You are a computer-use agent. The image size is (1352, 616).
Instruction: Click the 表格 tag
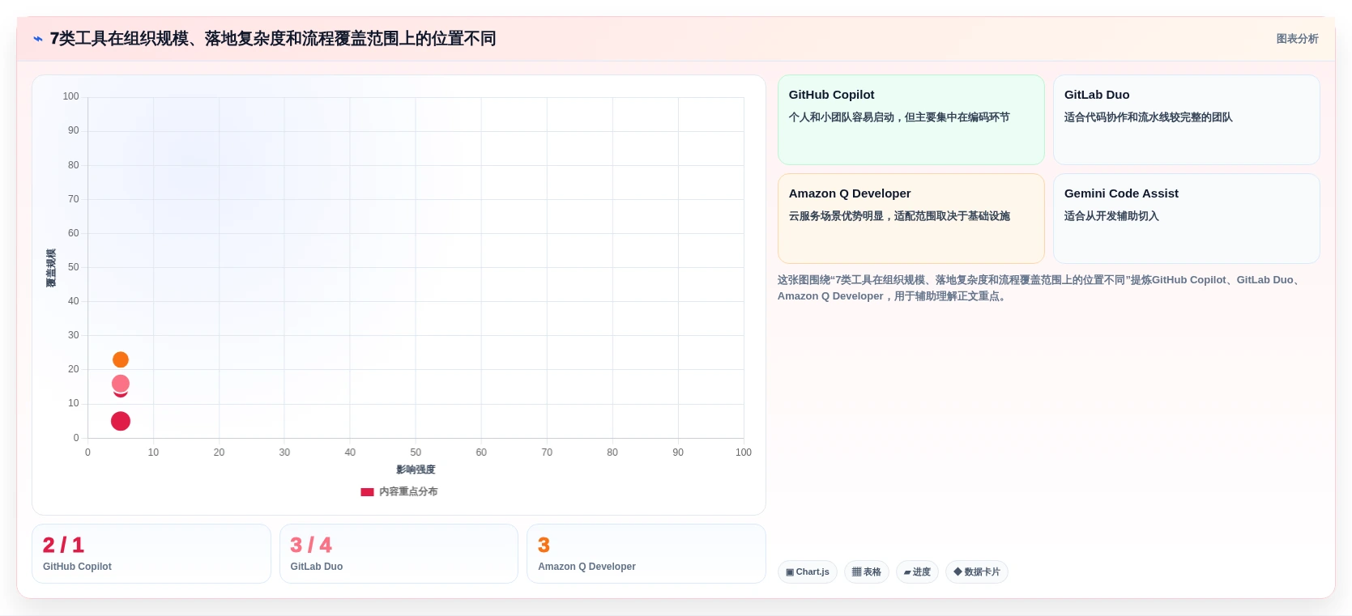tap(866, 571)
